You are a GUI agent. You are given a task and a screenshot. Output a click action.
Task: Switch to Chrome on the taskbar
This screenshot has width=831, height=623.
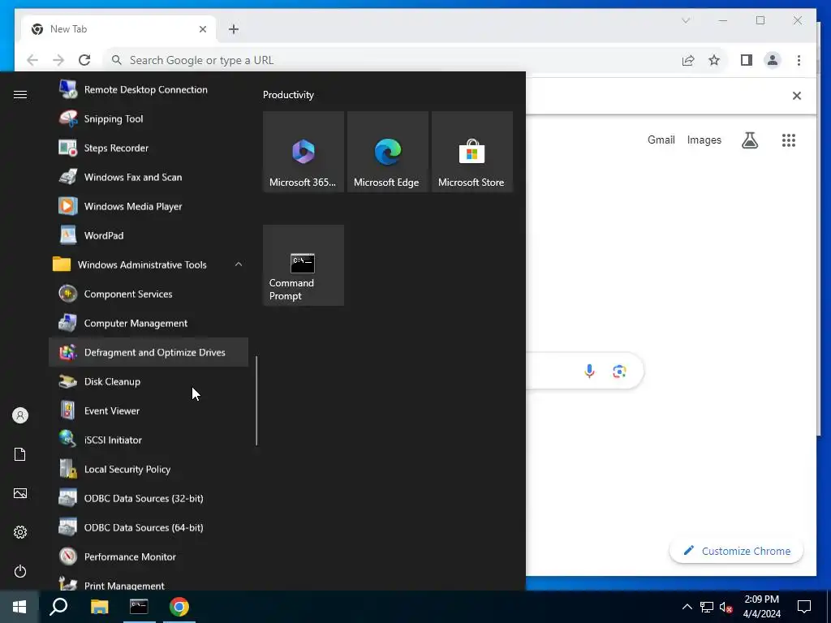click(179, 607)
